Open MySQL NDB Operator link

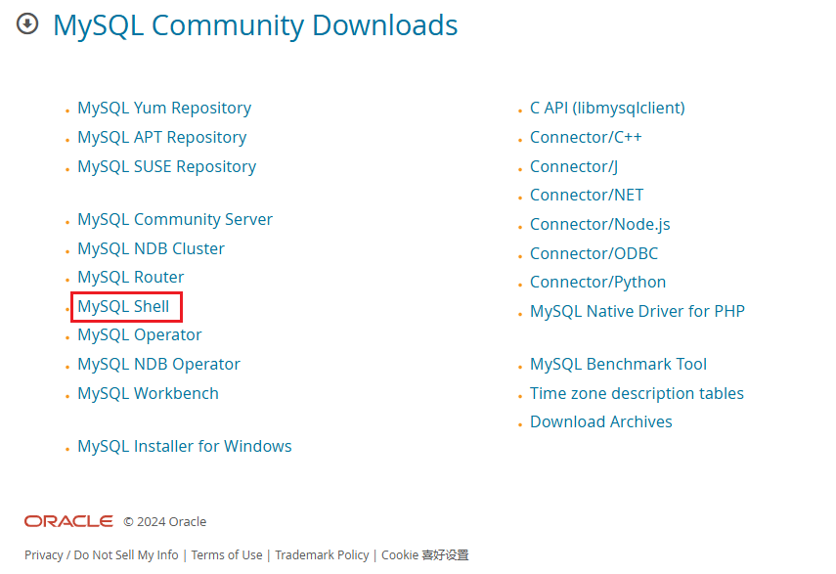point(158,365)
